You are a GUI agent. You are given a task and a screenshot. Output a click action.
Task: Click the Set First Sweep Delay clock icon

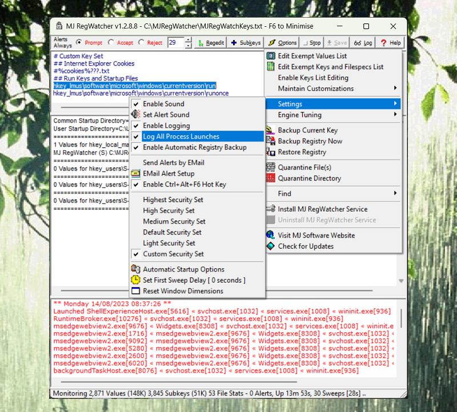click(135, 280)
